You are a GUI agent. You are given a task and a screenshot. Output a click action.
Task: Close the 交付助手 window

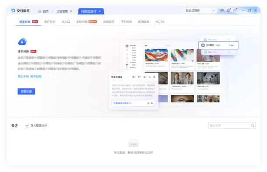256,11
